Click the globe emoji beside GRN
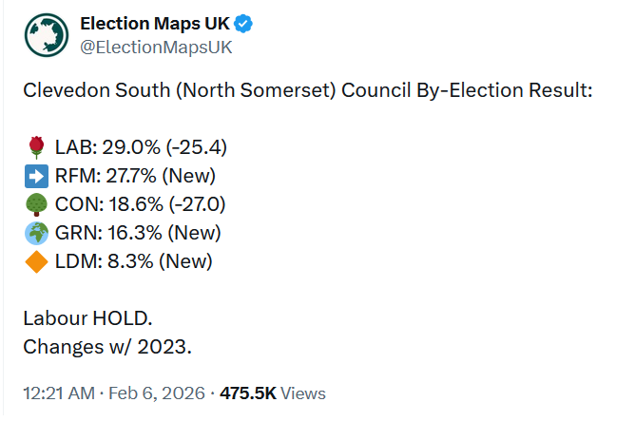 pyautogui.click(x=36, y=233)
